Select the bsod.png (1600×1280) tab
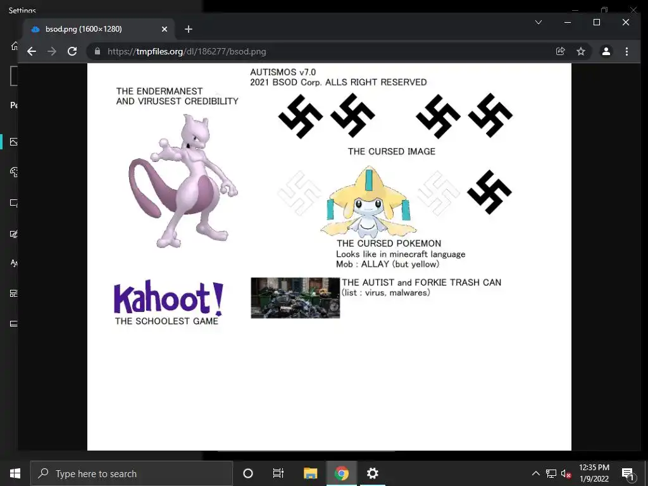The width and height of the screenshot is (648, 486). pos(99,29)
